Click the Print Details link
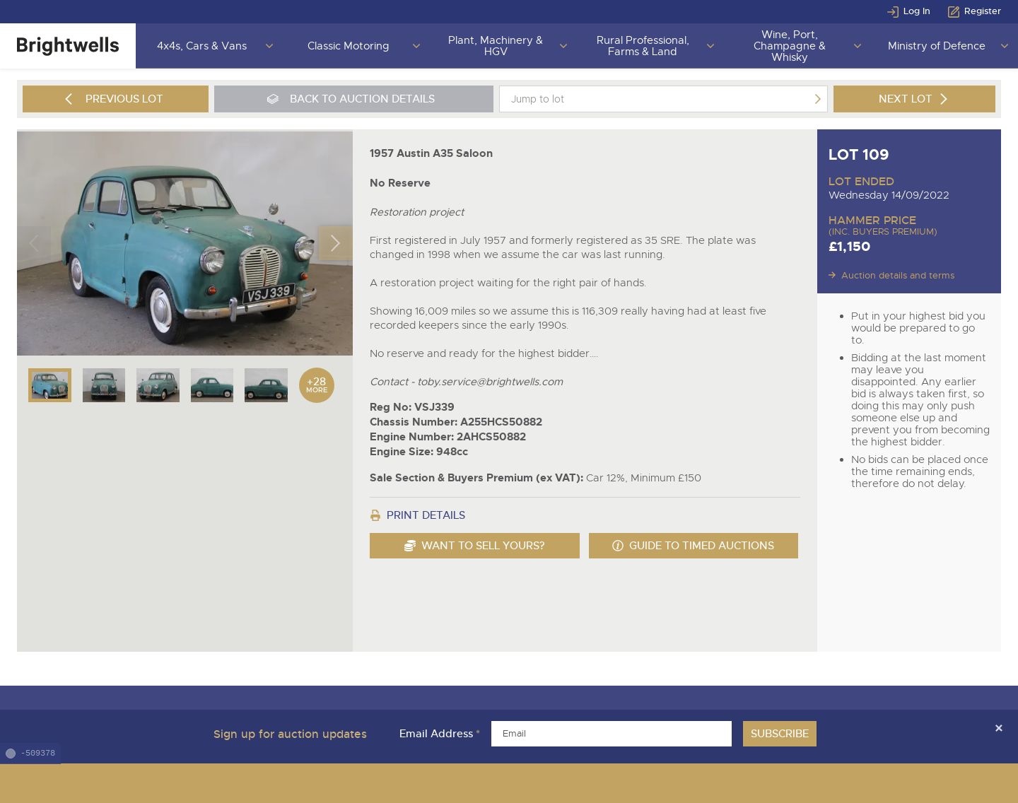The width and height of the screenshot is (1018, 803). pos(426,515)
